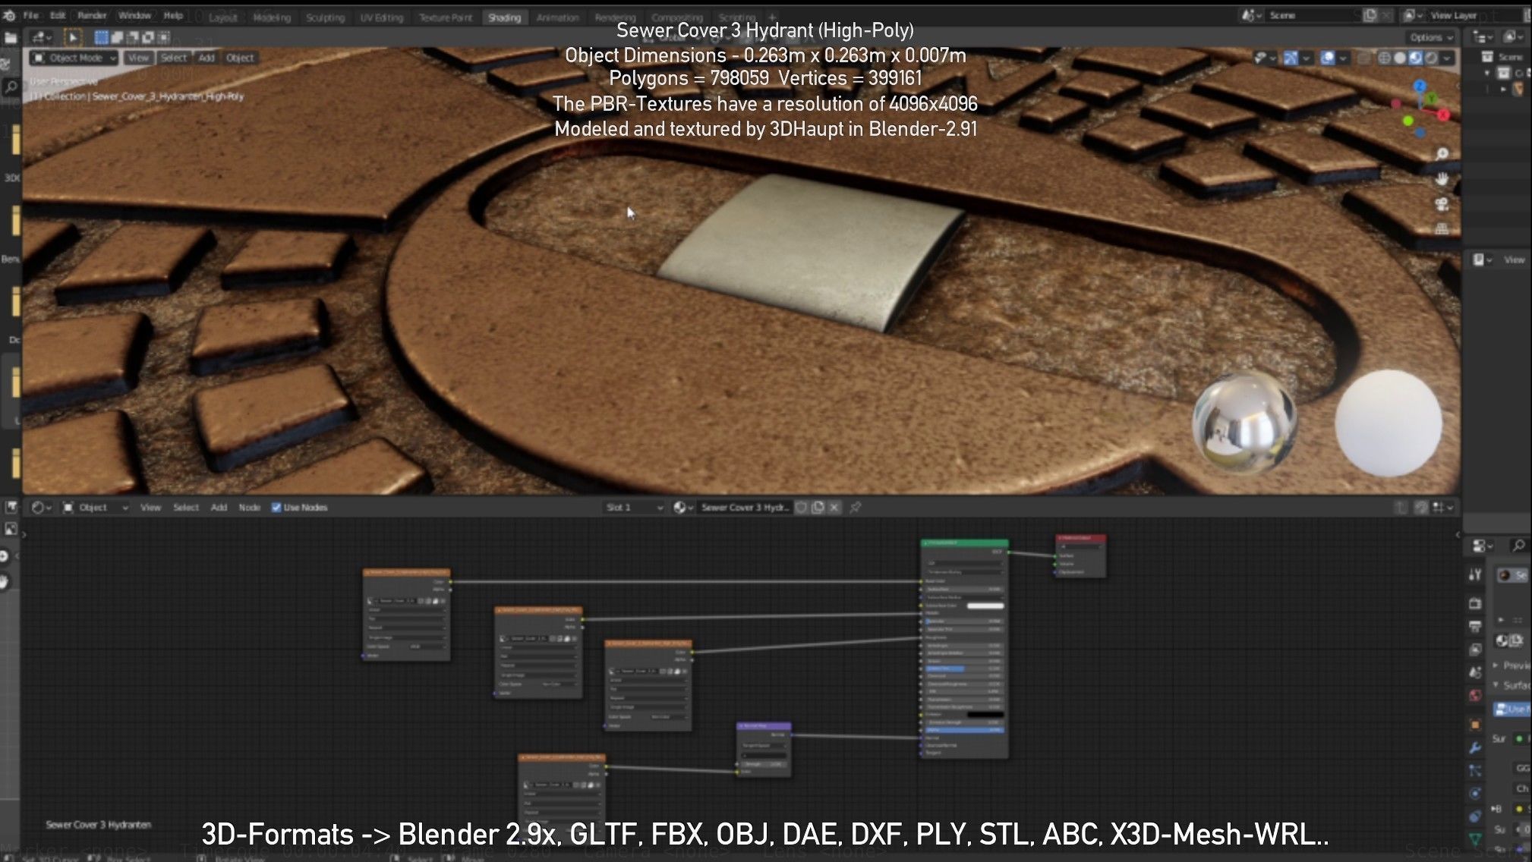The height and width of the screenshot is (862, 1532).
Task: Open the outliner display mode dropdown
Action: (1515, 37)
